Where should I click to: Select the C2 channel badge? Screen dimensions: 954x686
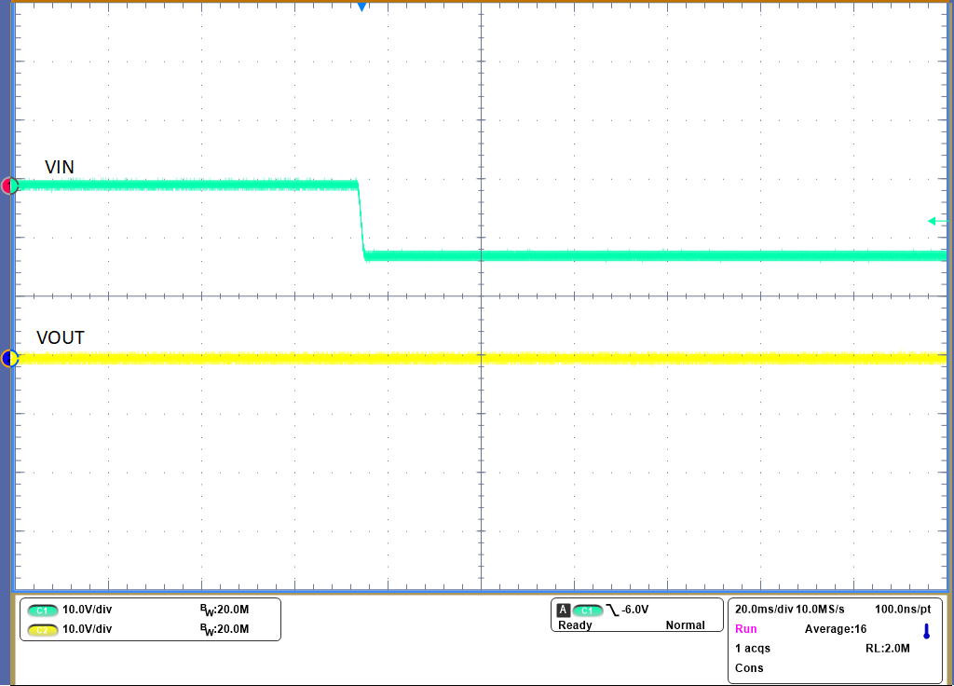[x=42, y=631]
